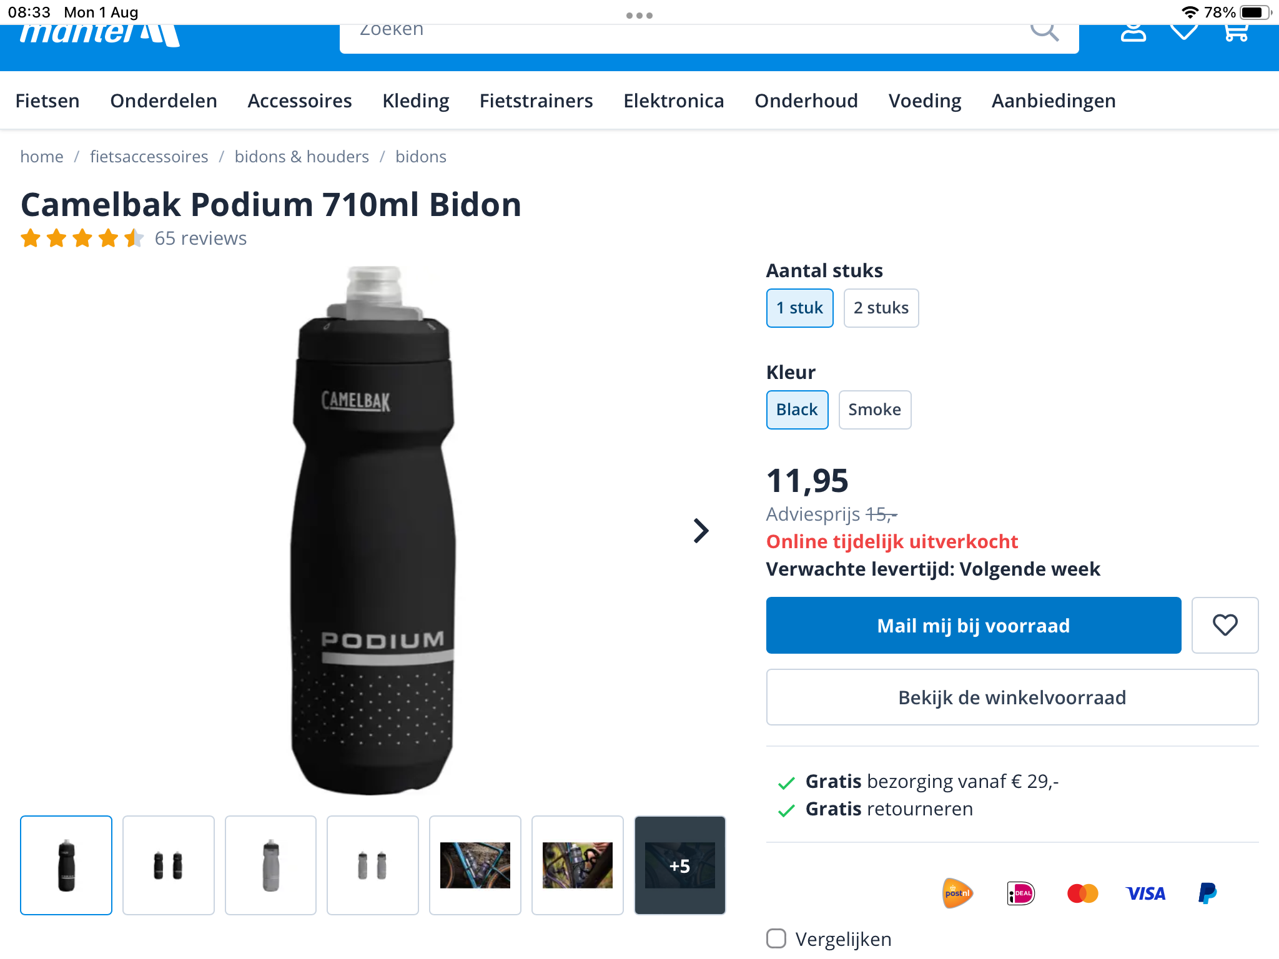Choose the Smoke color option
Screen dimensions: 1279x959
[x=874, y=410]
